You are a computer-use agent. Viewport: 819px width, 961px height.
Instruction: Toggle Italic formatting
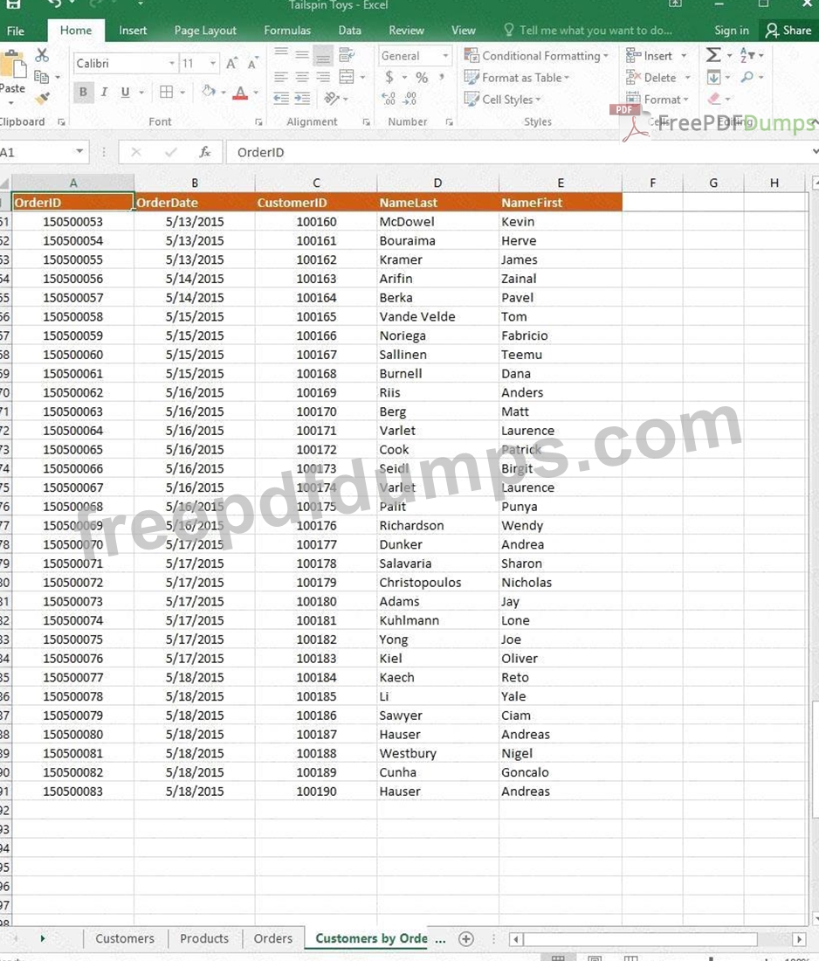click(104, 93)
